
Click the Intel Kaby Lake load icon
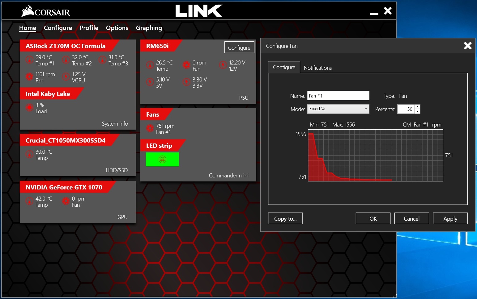tap(29, 108)
